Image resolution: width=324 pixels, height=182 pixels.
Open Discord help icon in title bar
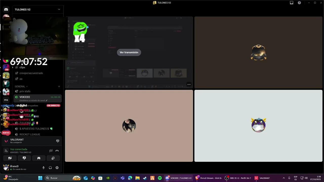pyautogui.click(x=299, y=3)
